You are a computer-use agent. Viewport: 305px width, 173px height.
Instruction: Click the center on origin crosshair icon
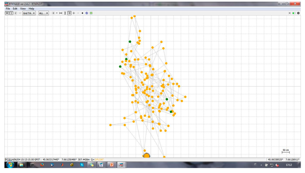74,13
